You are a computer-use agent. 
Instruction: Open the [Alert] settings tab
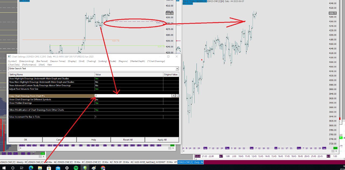[42, 65]
